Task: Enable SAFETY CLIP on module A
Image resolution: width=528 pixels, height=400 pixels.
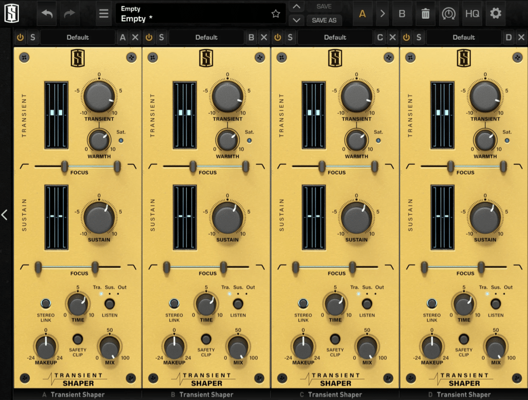Action: coord(78,339)
